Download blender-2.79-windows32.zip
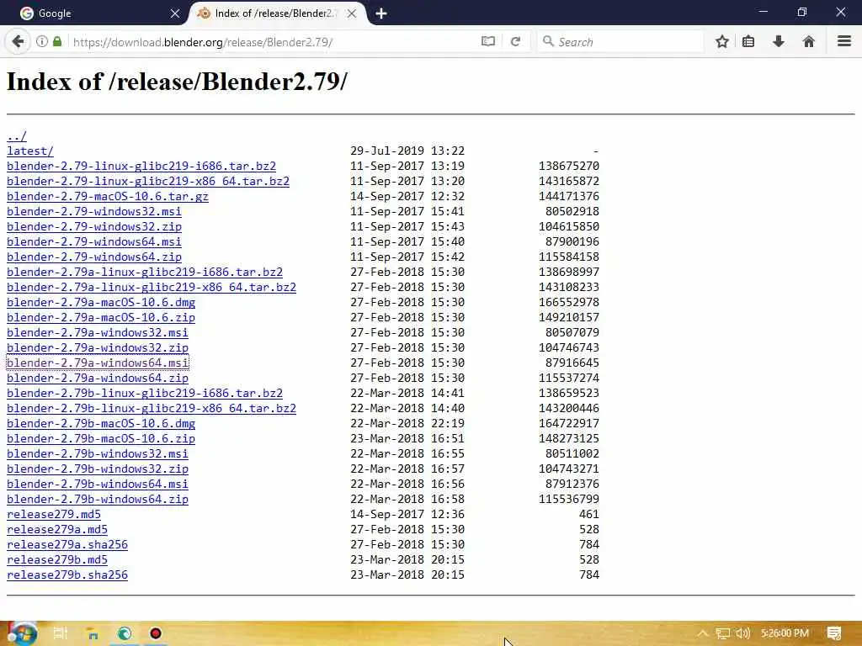The image size is (862, 646). click(x=94, y=226)
